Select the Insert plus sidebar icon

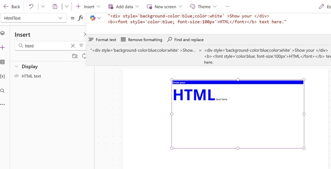click(x=2, y=48)
